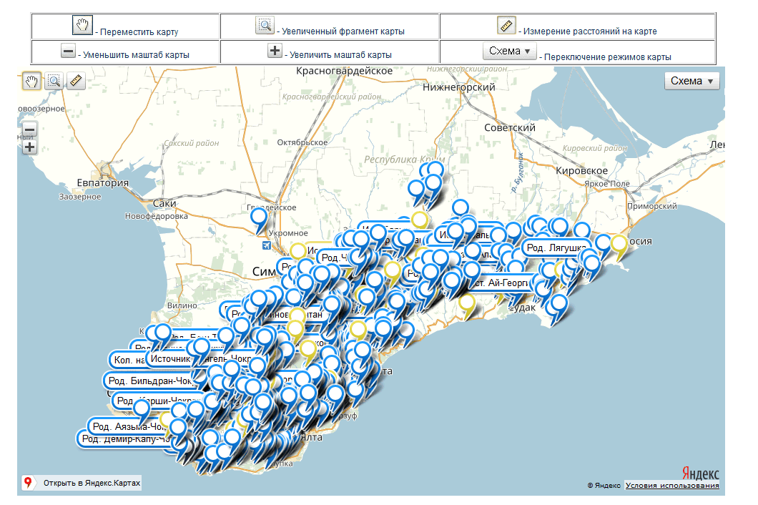
Task: Click the Вилино label
Action: (x=182, y=305)
